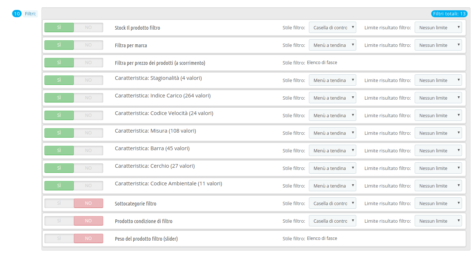Click the blue 10 filters counter badge

click(x=17, y=14)
